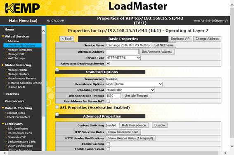This screenshot has height=155, width=234.
Task: Click horizontal scrollbar right arrow
Action: pyautogui.click(x=225, y=153)
